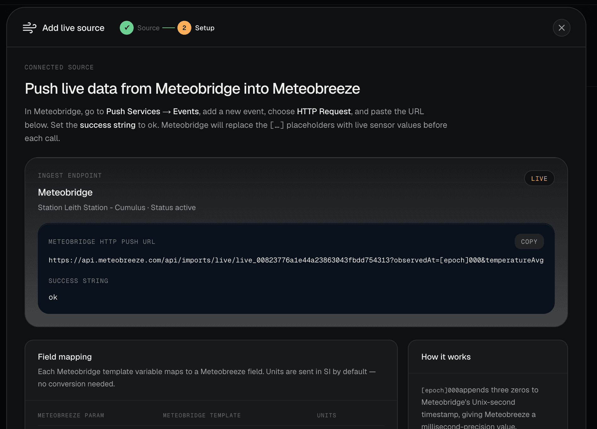Click the [epoch]000 code snippet in How it works
Screen dimensions: 597x429
[440, 390]
